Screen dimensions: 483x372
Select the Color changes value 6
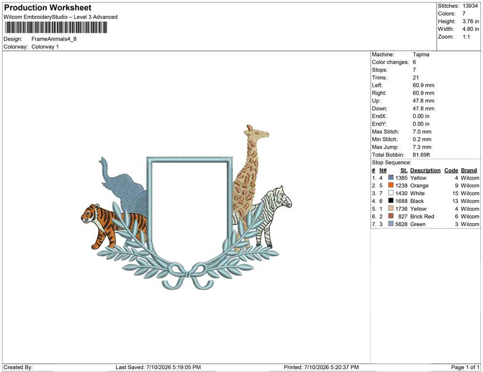coord(414,62)
